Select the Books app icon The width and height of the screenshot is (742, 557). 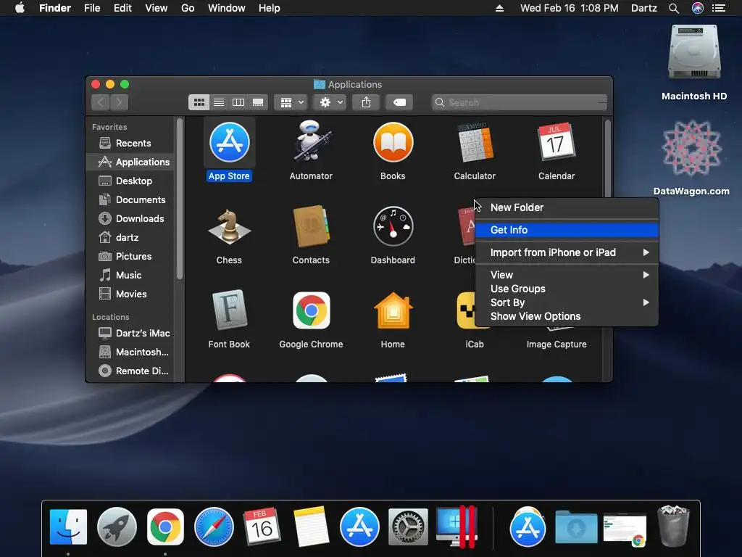pos(393,143)
